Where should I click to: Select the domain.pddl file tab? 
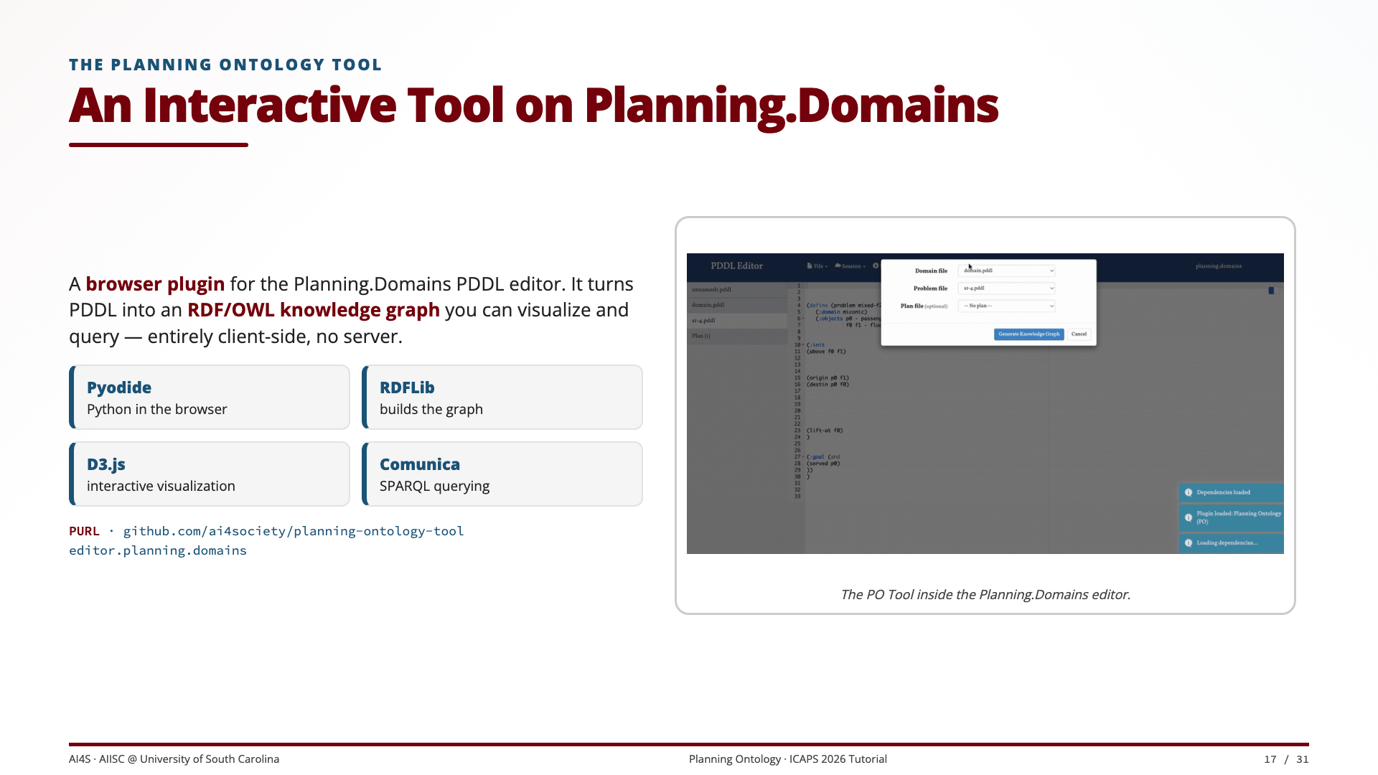coord(737,305)
